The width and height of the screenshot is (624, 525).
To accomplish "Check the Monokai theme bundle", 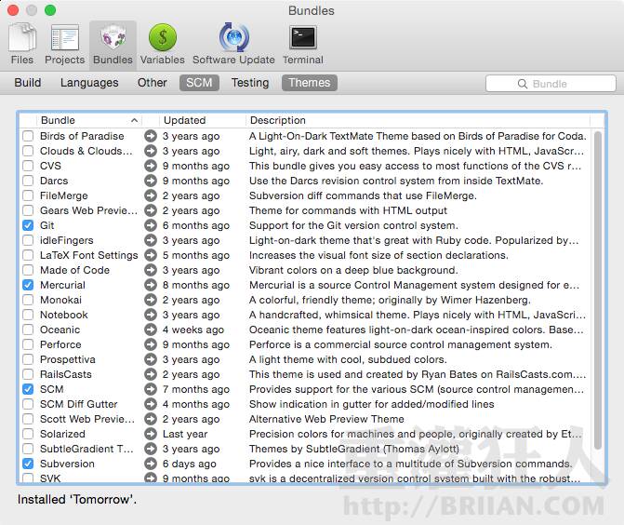I will pos(28,300).
